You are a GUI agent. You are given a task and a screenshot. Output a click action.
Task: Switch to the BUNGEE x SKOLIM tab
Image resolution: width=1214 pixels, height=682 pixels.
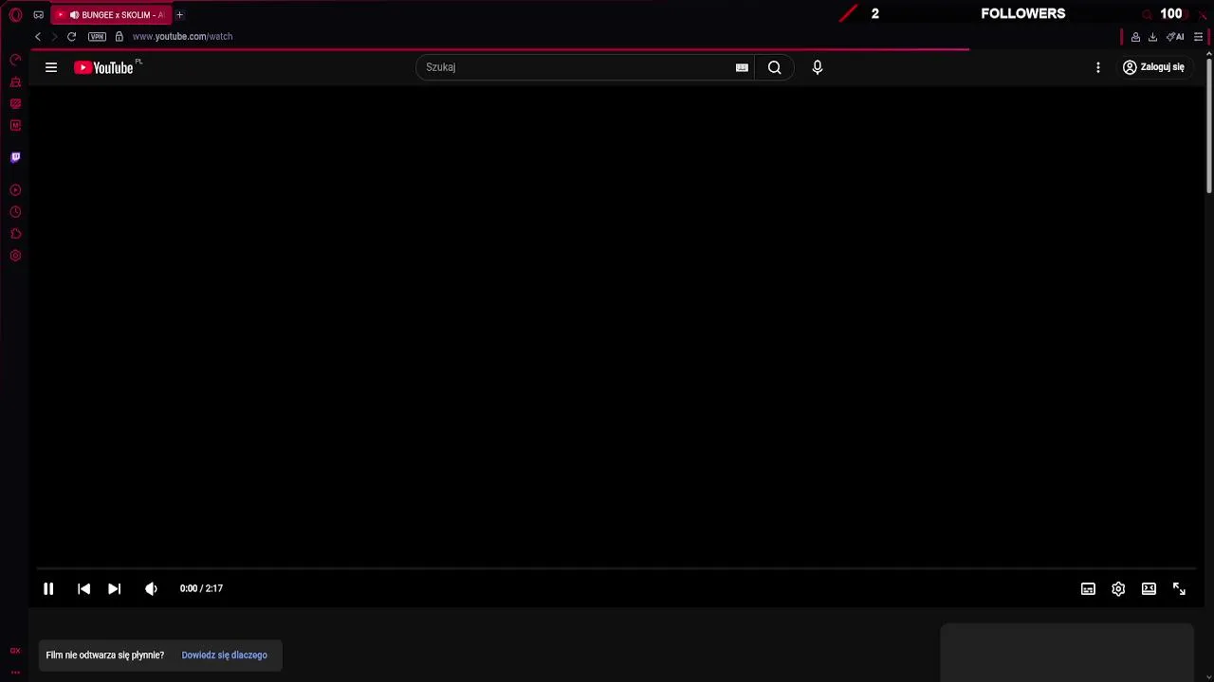tap(111, 15)
